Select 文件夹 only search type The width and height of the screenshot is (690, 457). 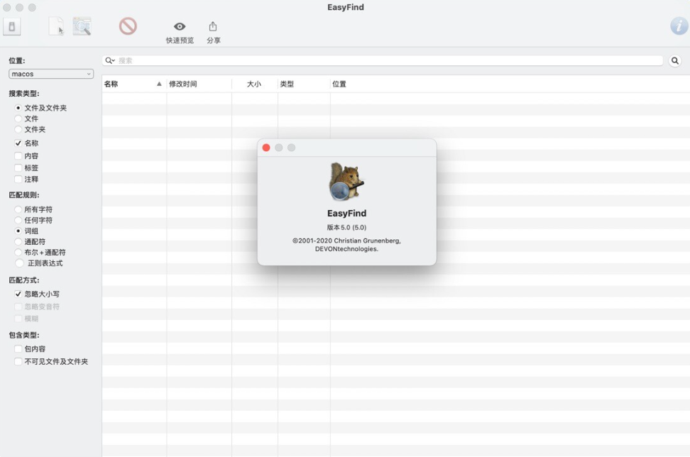[18, 129]
